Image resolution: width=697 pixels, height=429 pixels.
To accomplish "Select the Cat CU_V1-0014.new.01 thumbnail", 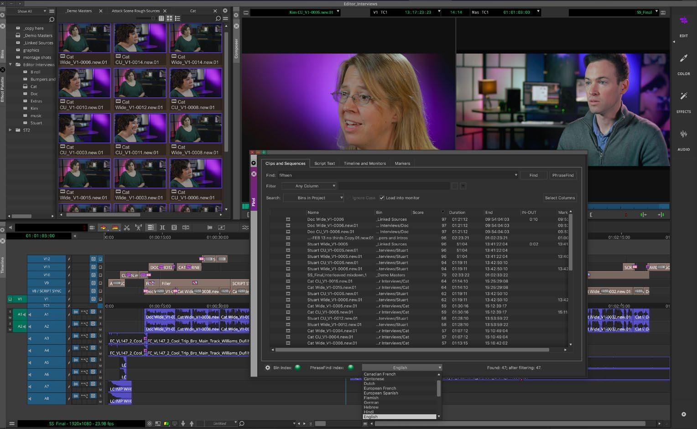I will pos(140,45).
